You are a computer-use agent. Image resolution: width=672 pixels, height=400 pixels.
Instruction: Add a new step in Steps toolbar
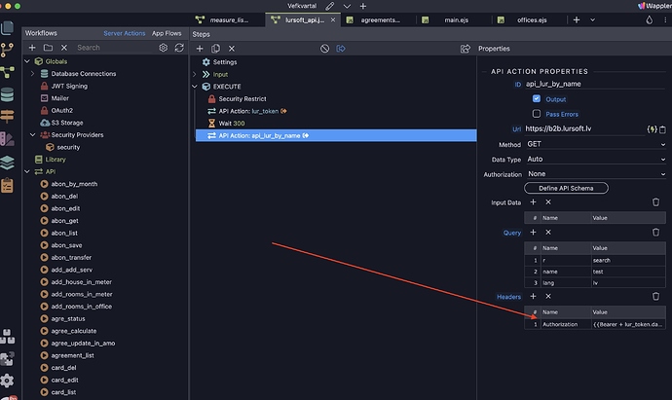coord(200,49)
